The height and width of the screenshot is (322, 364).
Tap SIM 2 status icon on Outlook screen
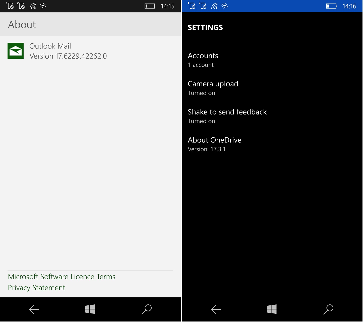21,6
